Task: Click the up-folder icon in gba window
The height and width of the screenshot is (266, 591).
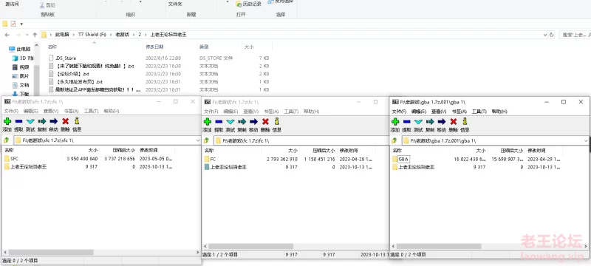Action: click(x=394, y=140)
